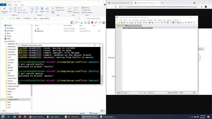The image size is (212, 119).
Task: Click the Up arrow in Explorer address bar
Action: tap(10, 19)
